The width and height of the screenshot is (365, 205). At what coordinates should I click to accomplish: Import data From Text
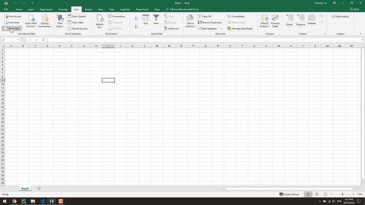[x=11, y=28]
